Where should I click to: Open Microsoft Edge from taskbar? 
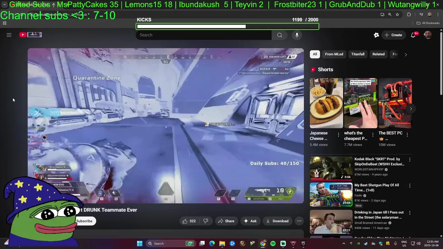pos(212,243)
